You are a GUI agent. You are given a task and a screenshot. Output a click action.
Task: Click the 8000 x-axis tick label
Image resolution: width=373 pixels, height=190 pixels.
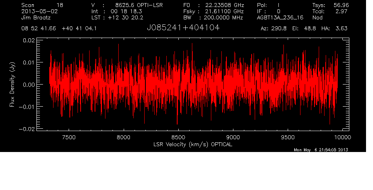tap(123, 137)
